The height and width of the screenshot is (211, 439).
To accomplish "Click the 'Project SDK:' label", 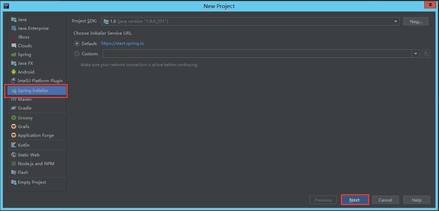I will pyautogui.click(x=84, y=21).
